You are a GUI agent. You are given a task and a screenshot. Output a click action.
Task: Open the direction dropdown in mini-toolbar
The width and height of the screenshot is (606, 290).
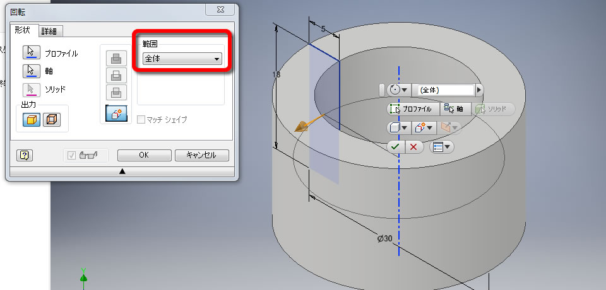point(448,128)
